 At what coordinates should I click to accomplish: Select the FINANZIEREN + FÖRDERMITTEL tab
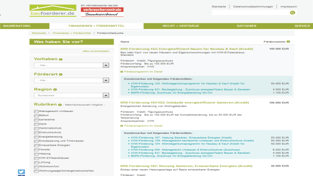tap(96, 26)
